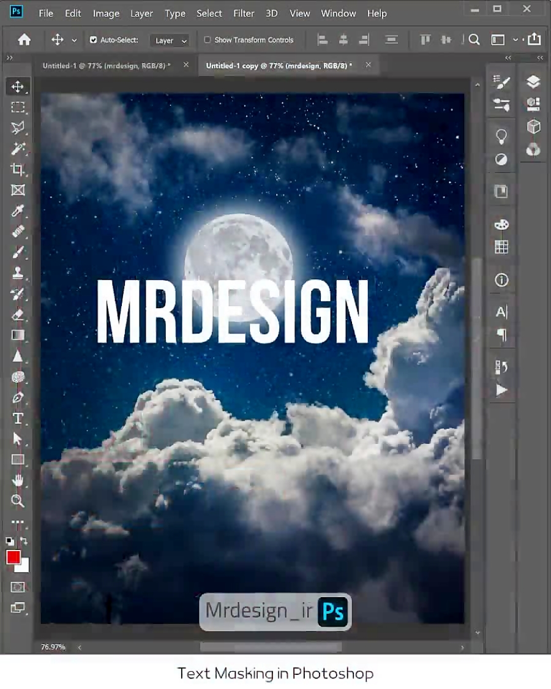Activate the Crop tool
Screen dimensions: 551x689
18,169
